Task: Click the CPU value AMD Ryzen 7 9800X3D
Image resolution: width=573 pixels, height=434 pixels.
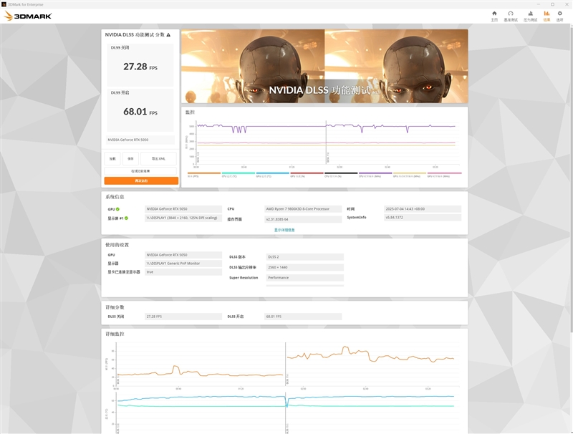Action: pyautogui.click(x=303, y=209)
